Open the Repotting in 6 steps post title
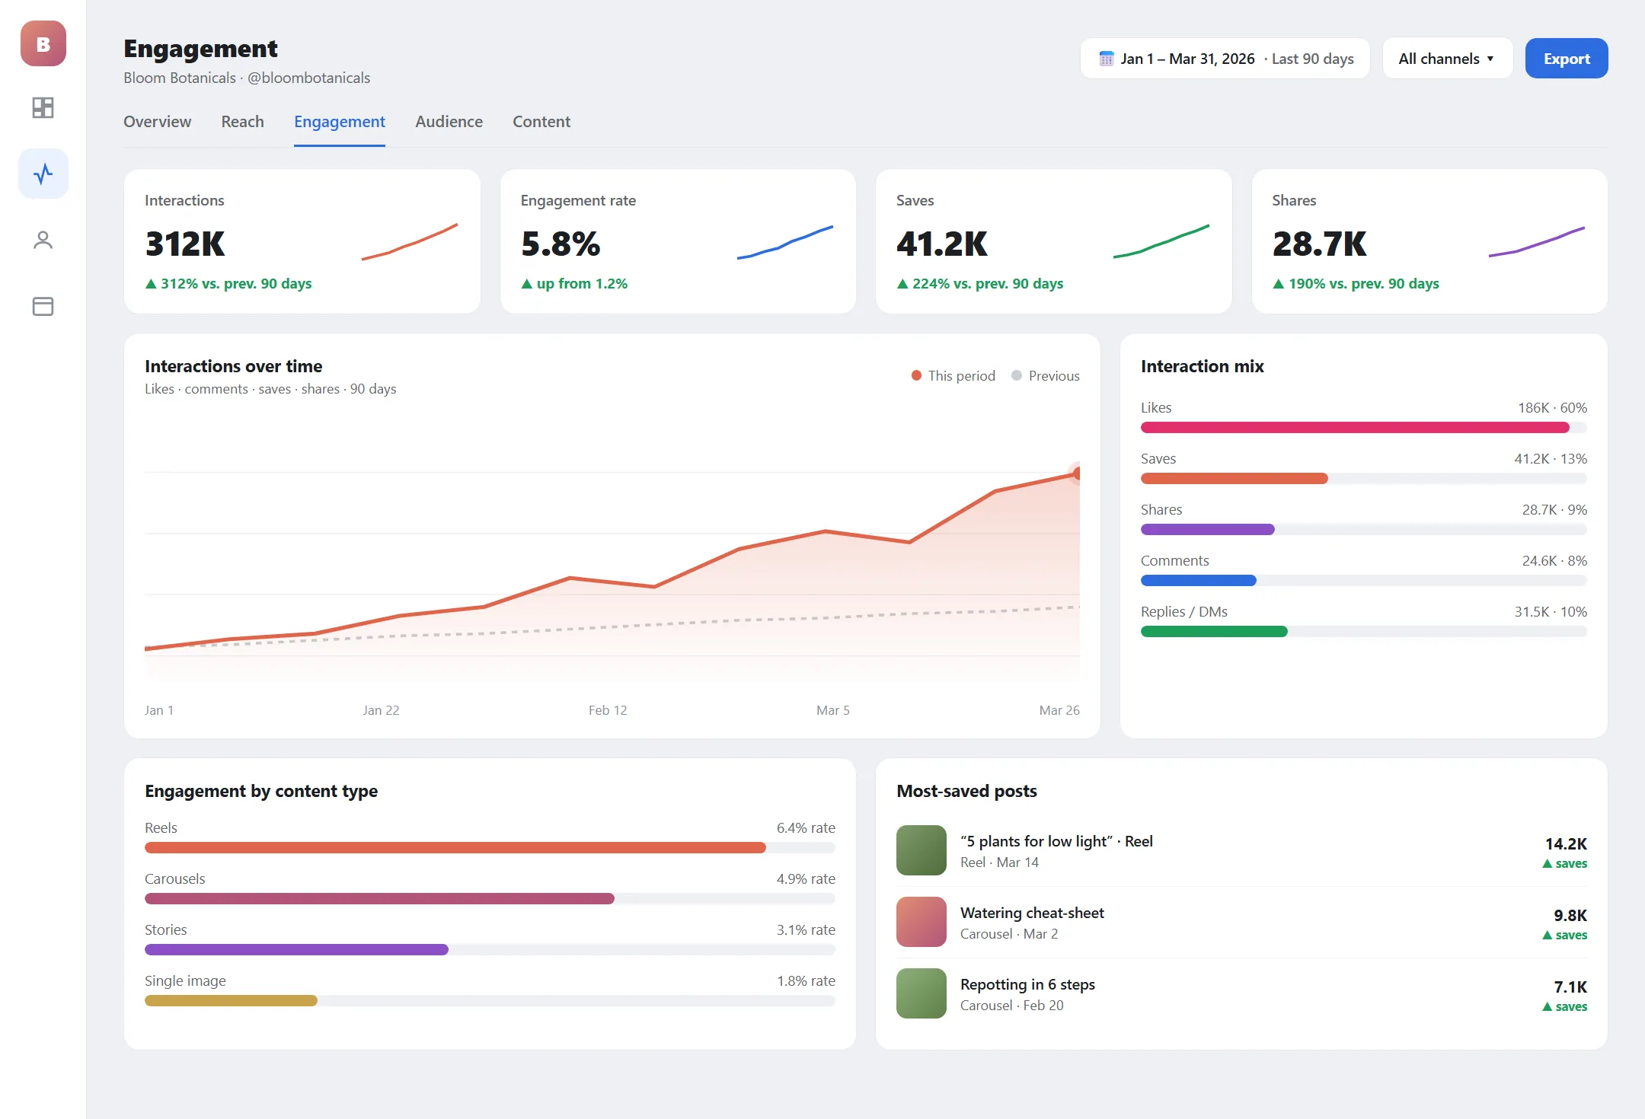This screenshot has height=1119, width=1645. pyautogui.click(x=1027, y=984)
